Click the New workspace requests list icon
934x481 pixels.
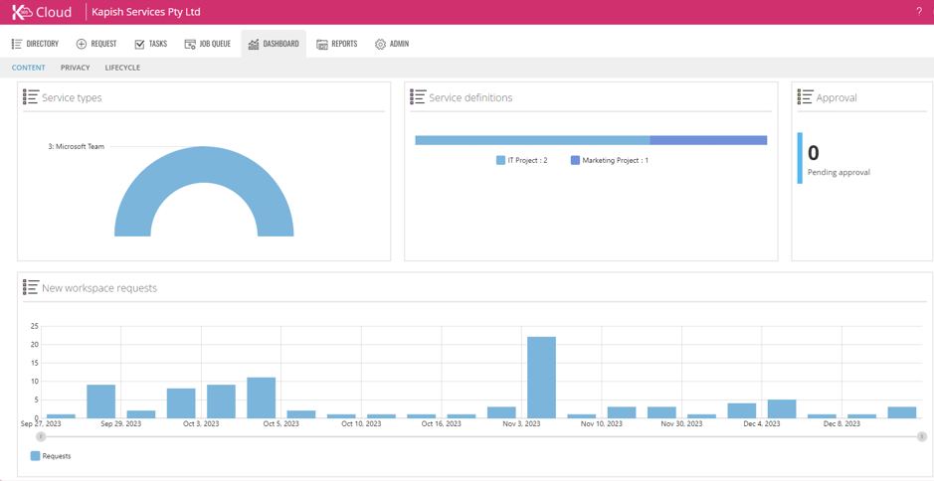31,287
